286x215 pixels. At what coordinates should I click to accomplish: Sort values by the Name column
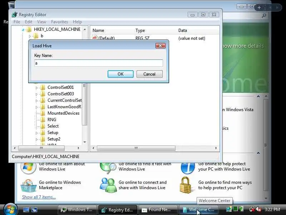[99, 30]
